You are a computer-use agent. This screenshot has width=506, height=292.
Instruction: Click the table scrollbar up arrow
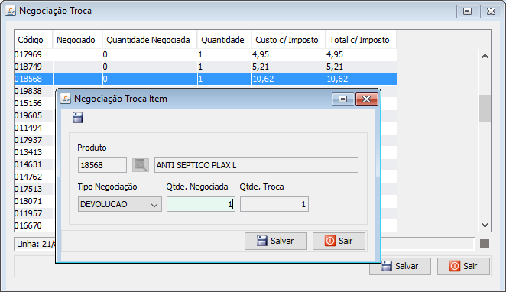(485, 56)
